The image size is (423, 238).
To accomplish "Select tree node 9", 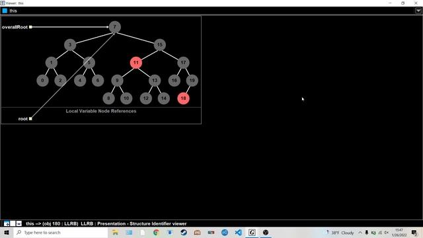I will click(117, 81).
